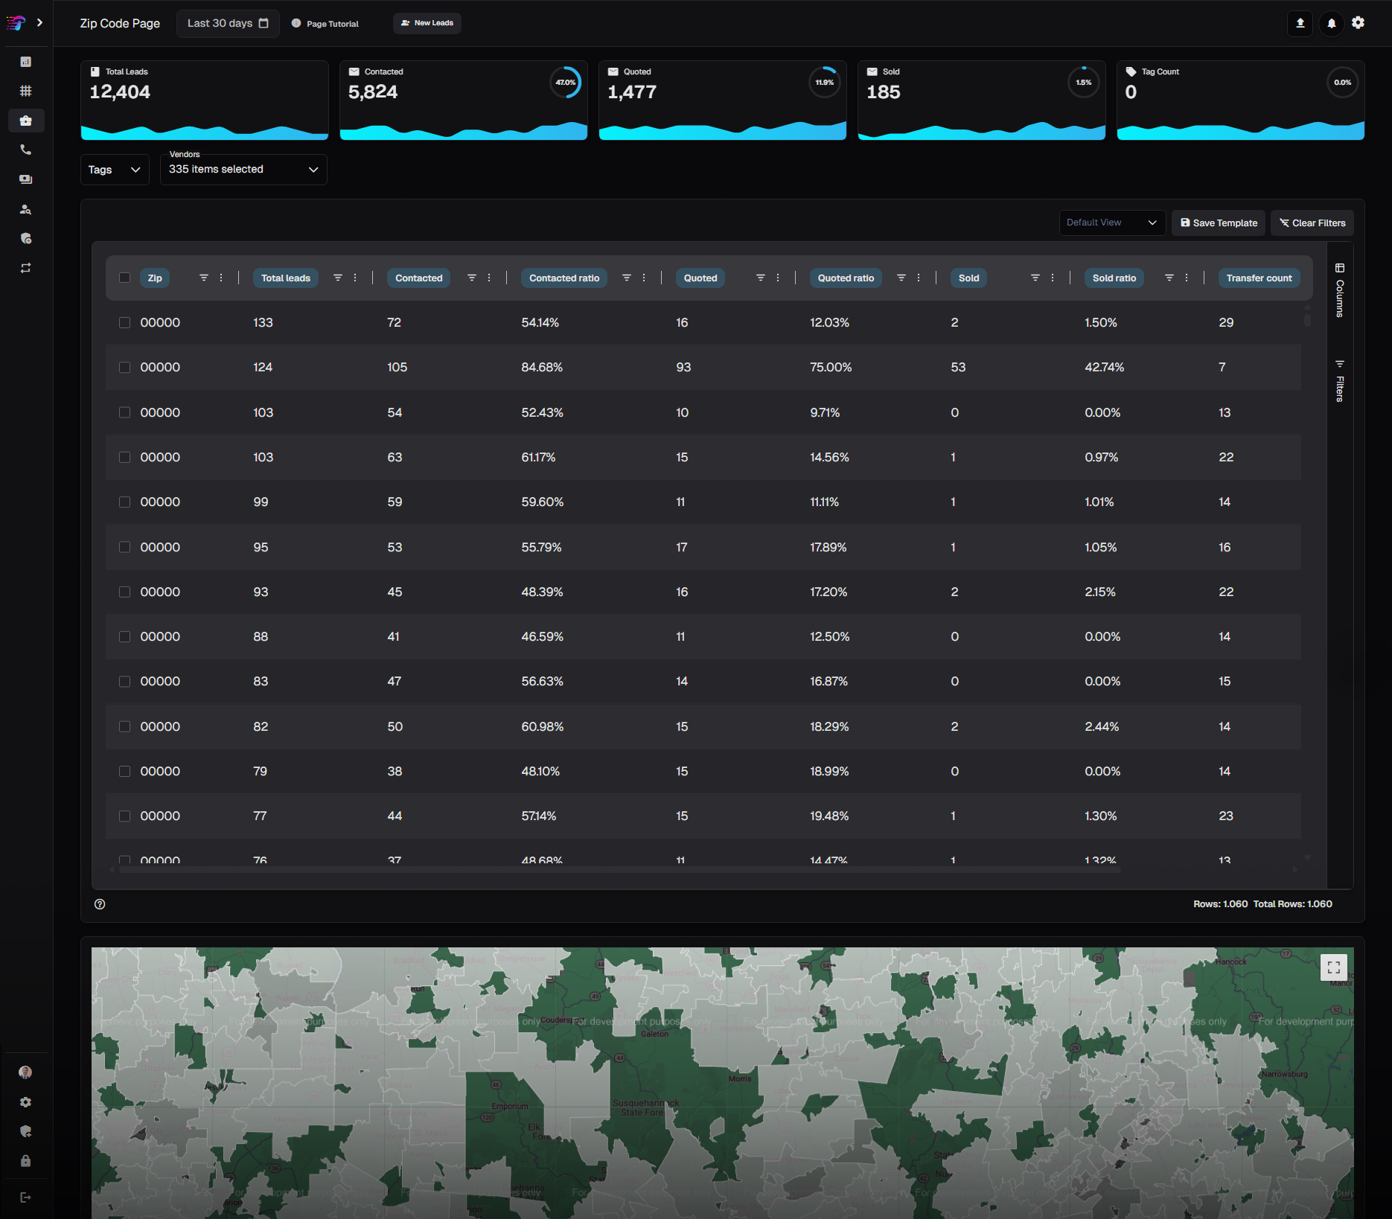Click the upload icon in header
The height and width of the screenshot is (1219, 1392).
pos(1300,23)
